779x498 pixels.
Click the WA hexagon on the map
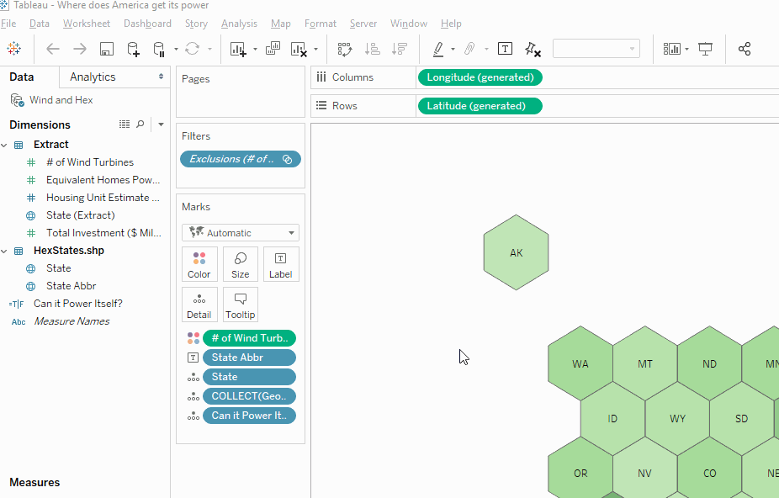pos(580,363)
